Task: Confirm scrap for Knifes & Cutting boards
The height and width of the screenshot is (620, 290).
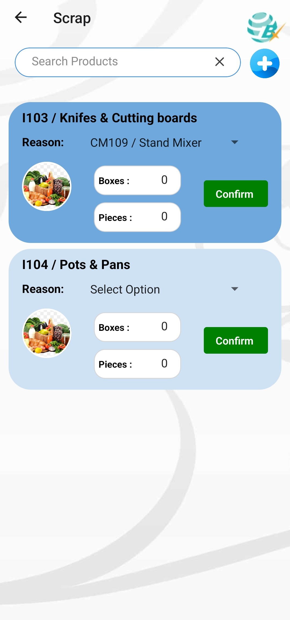Action: pyautogui.click(x=236, y=193)
